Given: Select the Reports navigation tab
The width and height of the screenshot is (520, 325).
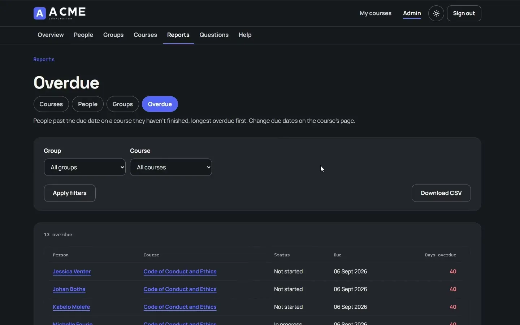Looking at the screenshot, I should (178, 35).
